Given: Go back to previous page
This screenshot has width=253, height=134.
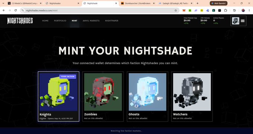Looking at the screenshot, I should pos(4,10).
